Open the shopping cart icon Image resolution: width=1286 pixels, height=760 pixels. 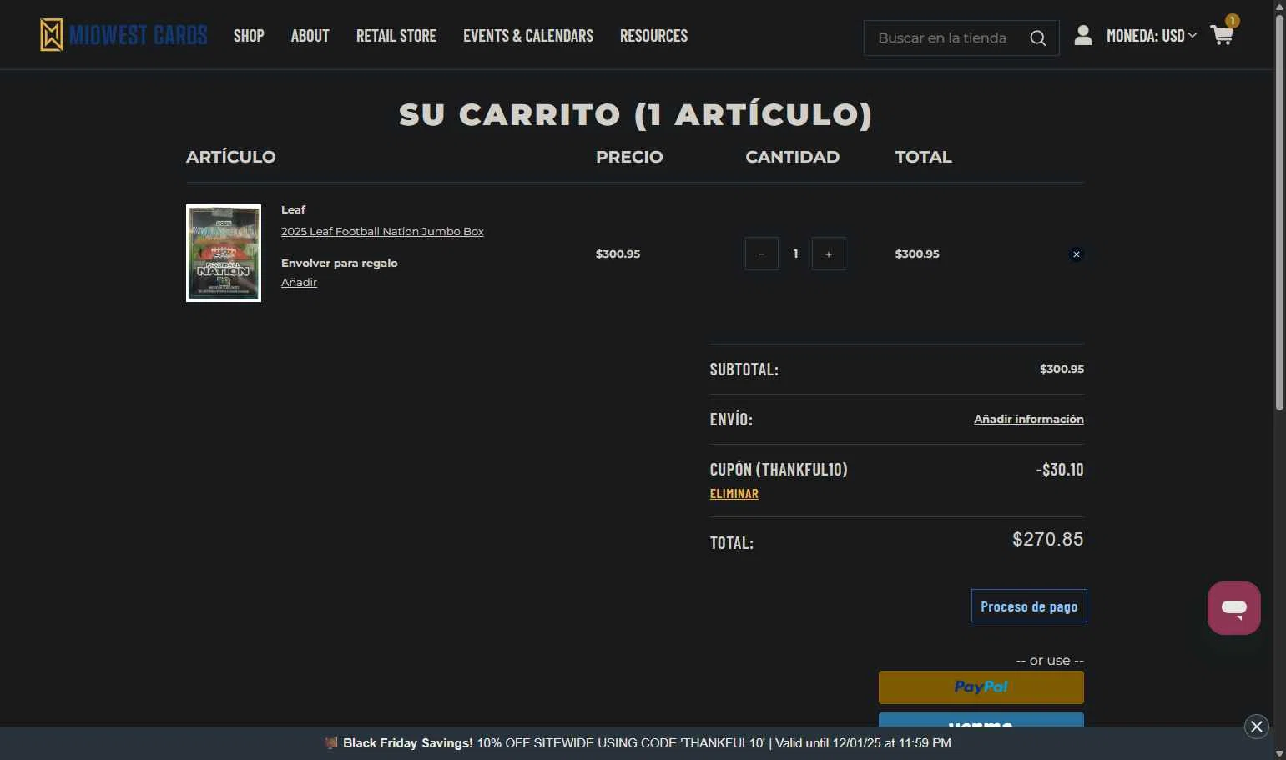pyautogui.click(x=1222, y=36)
